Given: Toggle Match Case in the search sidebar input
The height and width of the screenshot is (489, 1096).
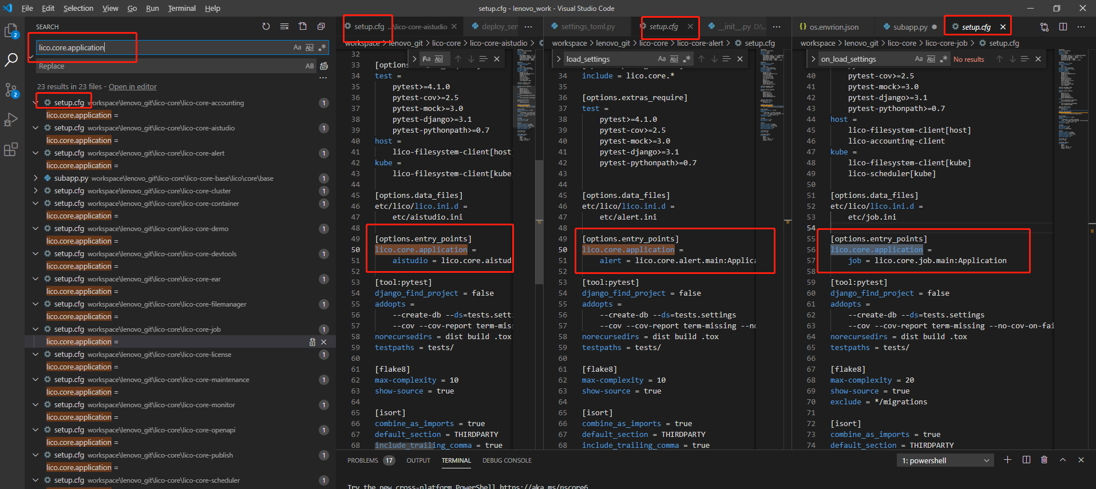Looking at the screenshot, I should [297, 47].
